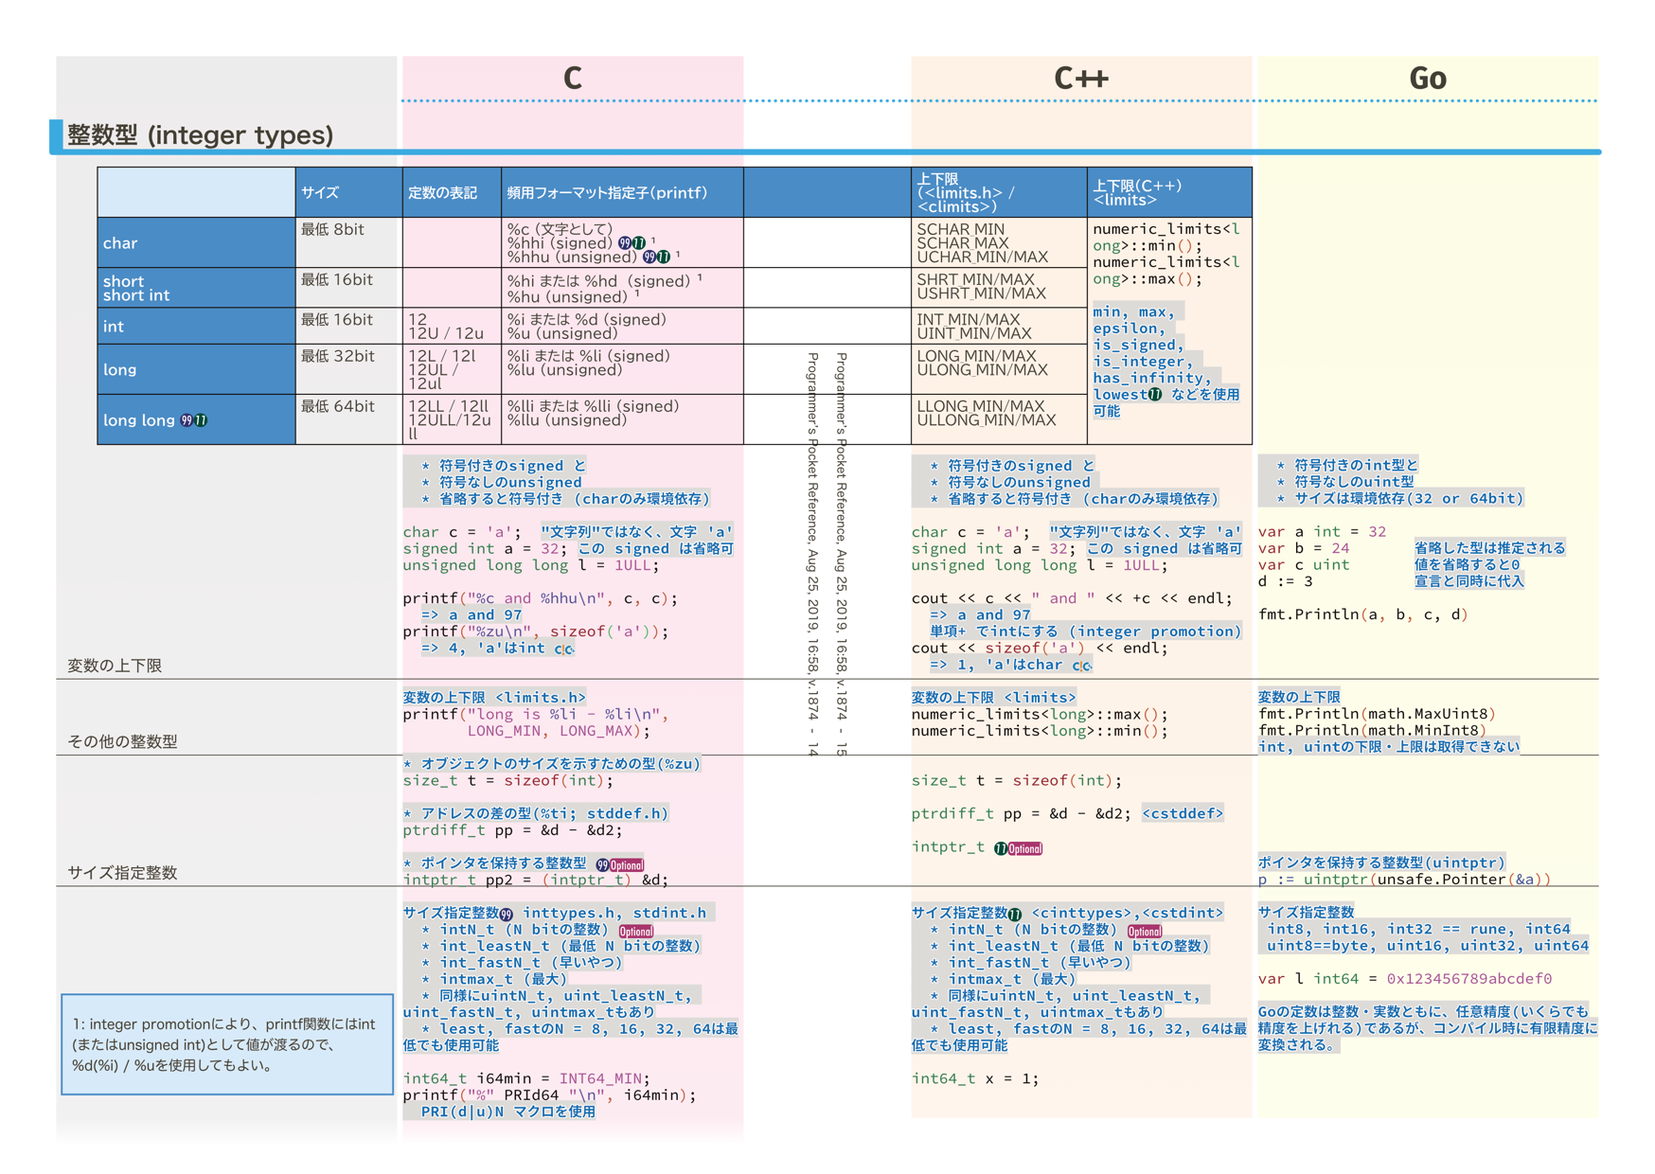1655x1174 pixels.
Task: Click the 99 badge after C サイズ指定整数
Action: point(506,914)
